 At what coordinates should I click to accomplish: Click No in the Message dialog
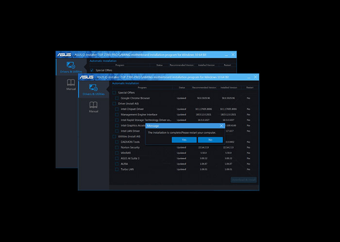tap(210, 140)
